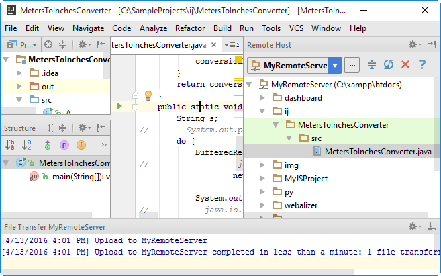Collapse the ij remote folder
441x276 pixels.
[262, 111]
